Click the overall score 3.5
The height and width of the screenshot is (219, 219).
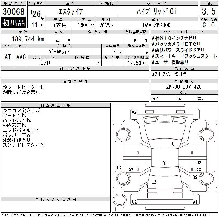(209, 11)
